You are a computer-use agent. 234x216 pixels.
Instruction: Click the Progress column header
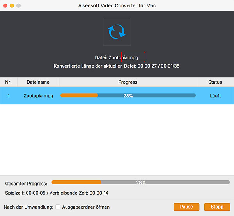[128, 82]
